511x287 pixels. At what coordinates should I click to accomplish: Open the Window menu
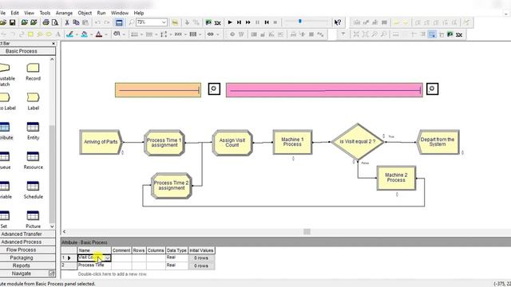[120, 13]
